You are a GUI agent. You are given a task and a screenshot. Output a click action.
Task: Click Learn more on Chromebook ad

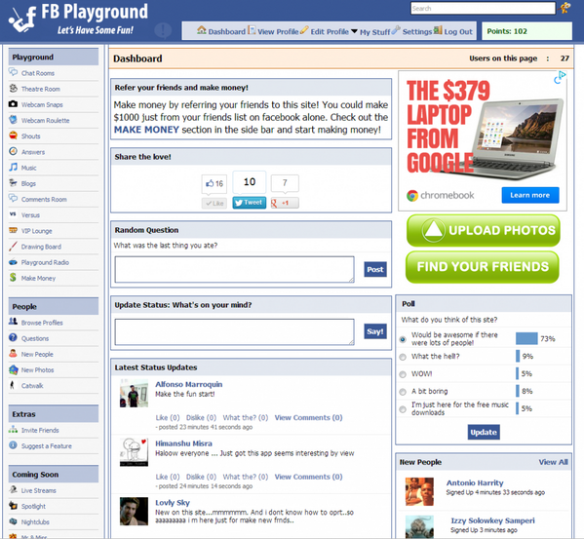click(x=530, y=195)
